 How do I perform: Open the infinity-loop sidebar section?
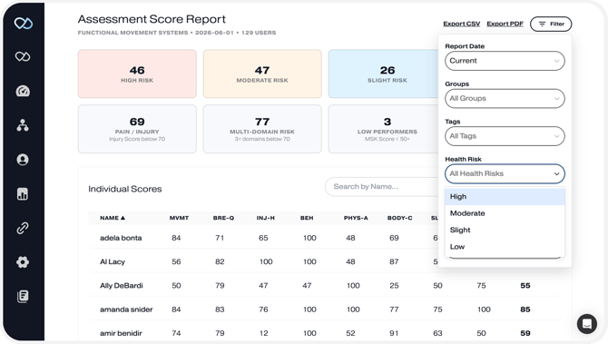[23, 56]
